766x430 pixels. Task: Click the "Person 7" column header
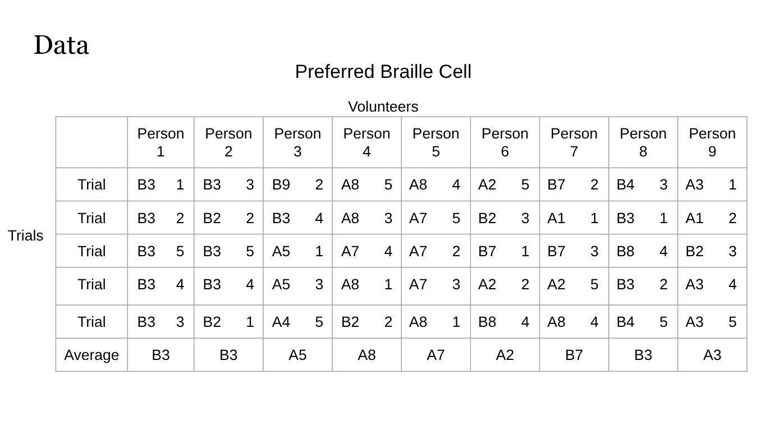(x=574, y=142)
